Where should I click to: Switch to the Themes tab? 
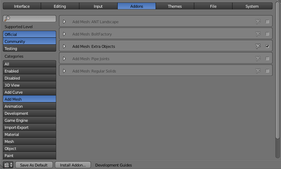(x=175, y=6)
